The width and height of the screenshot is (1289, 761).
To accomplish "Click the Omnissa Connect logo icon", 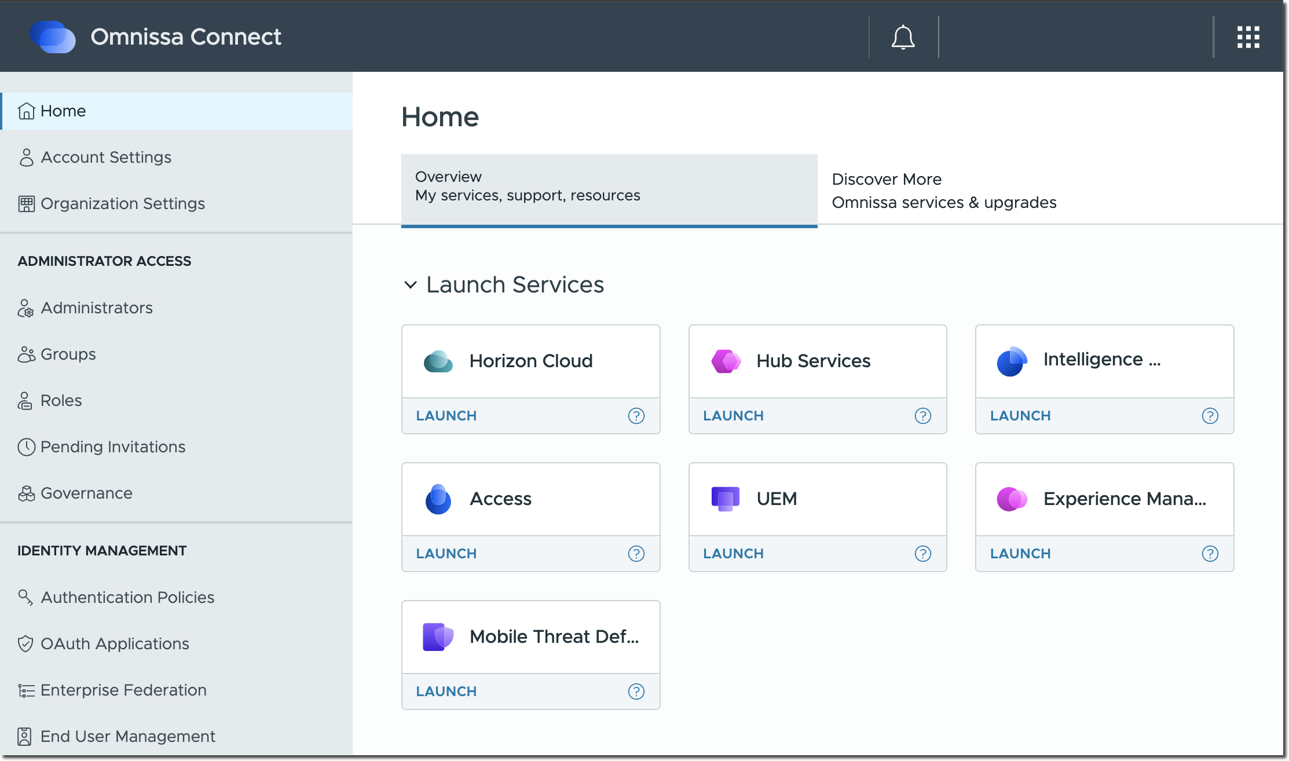I will (x=53, y=36).
